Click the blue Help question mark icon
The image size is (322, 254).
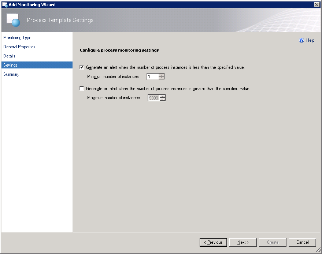[301, 41]
